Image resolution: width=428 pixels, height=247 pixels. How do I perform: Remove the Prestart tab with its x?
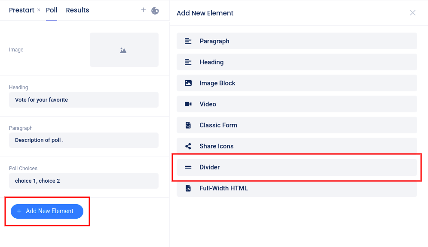pyautogui.click(x=39, y=10)
